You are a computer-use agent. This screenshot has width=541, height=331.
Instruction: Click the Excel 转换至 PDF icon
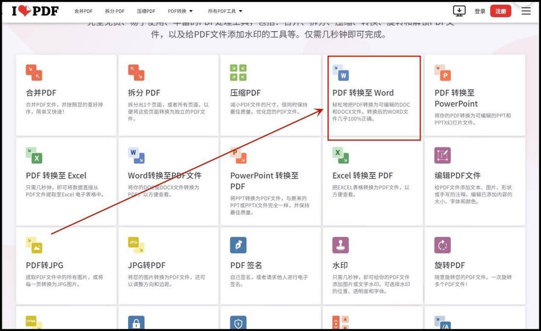(x=341, y=155)
